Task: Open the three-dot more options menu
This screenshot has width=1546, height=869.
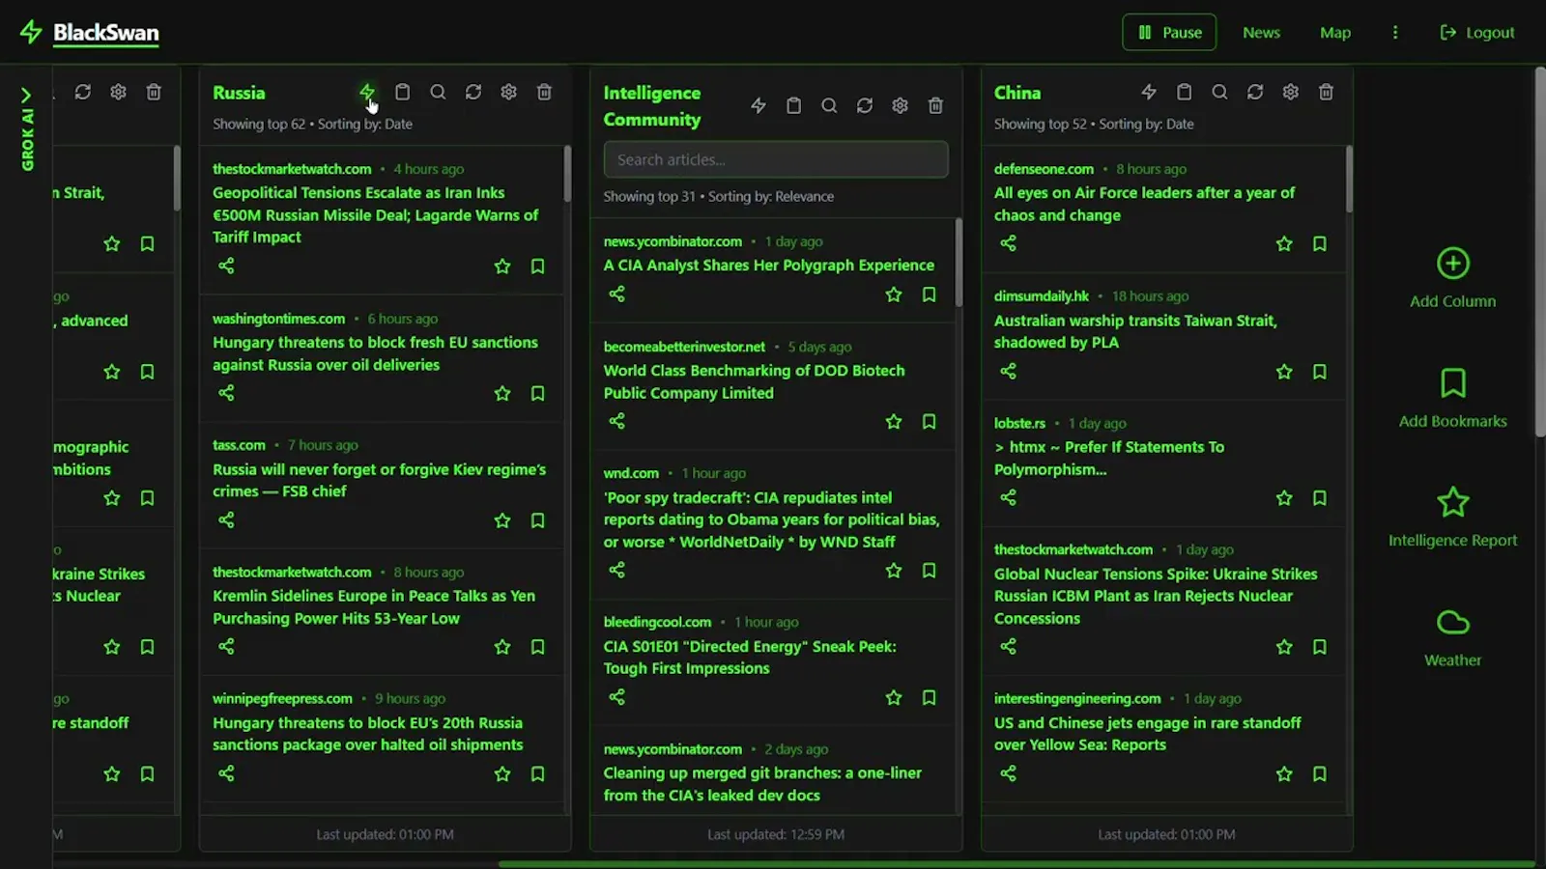Action: [x=1394, y=32]
